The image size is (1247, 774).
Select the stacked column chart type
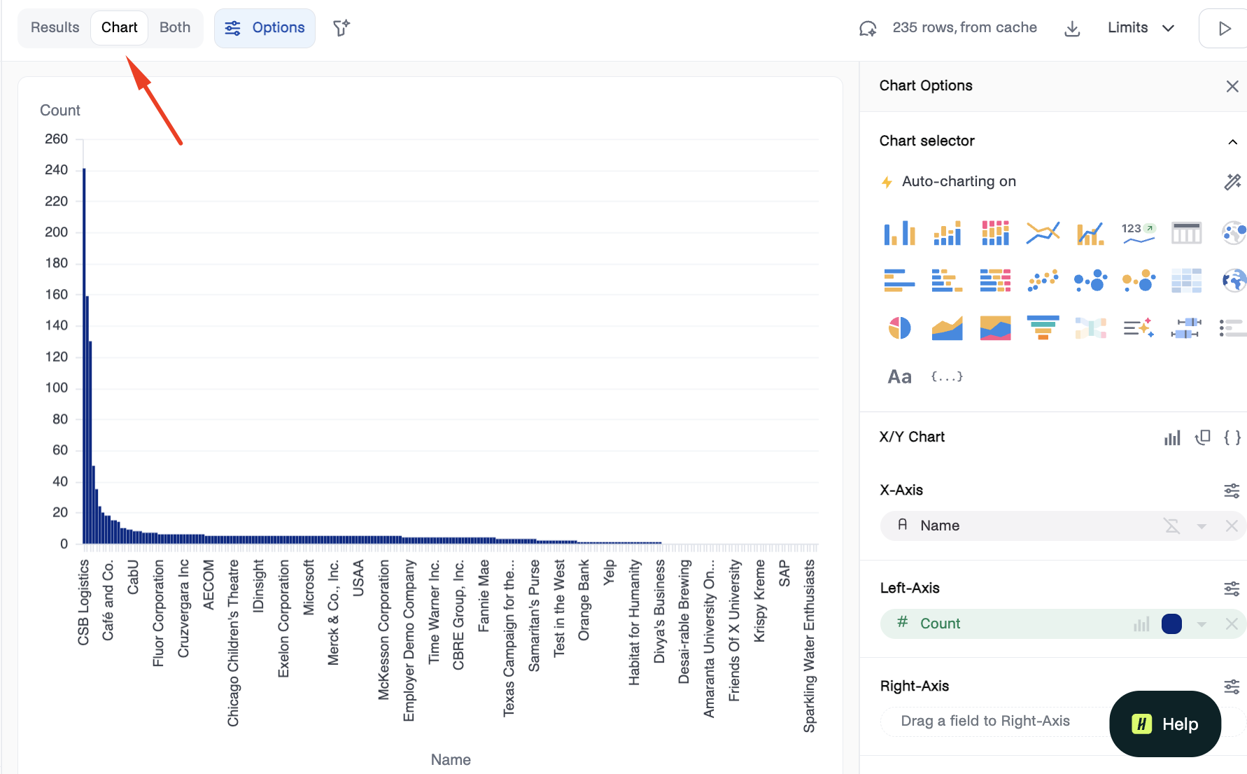coord(947,232)
